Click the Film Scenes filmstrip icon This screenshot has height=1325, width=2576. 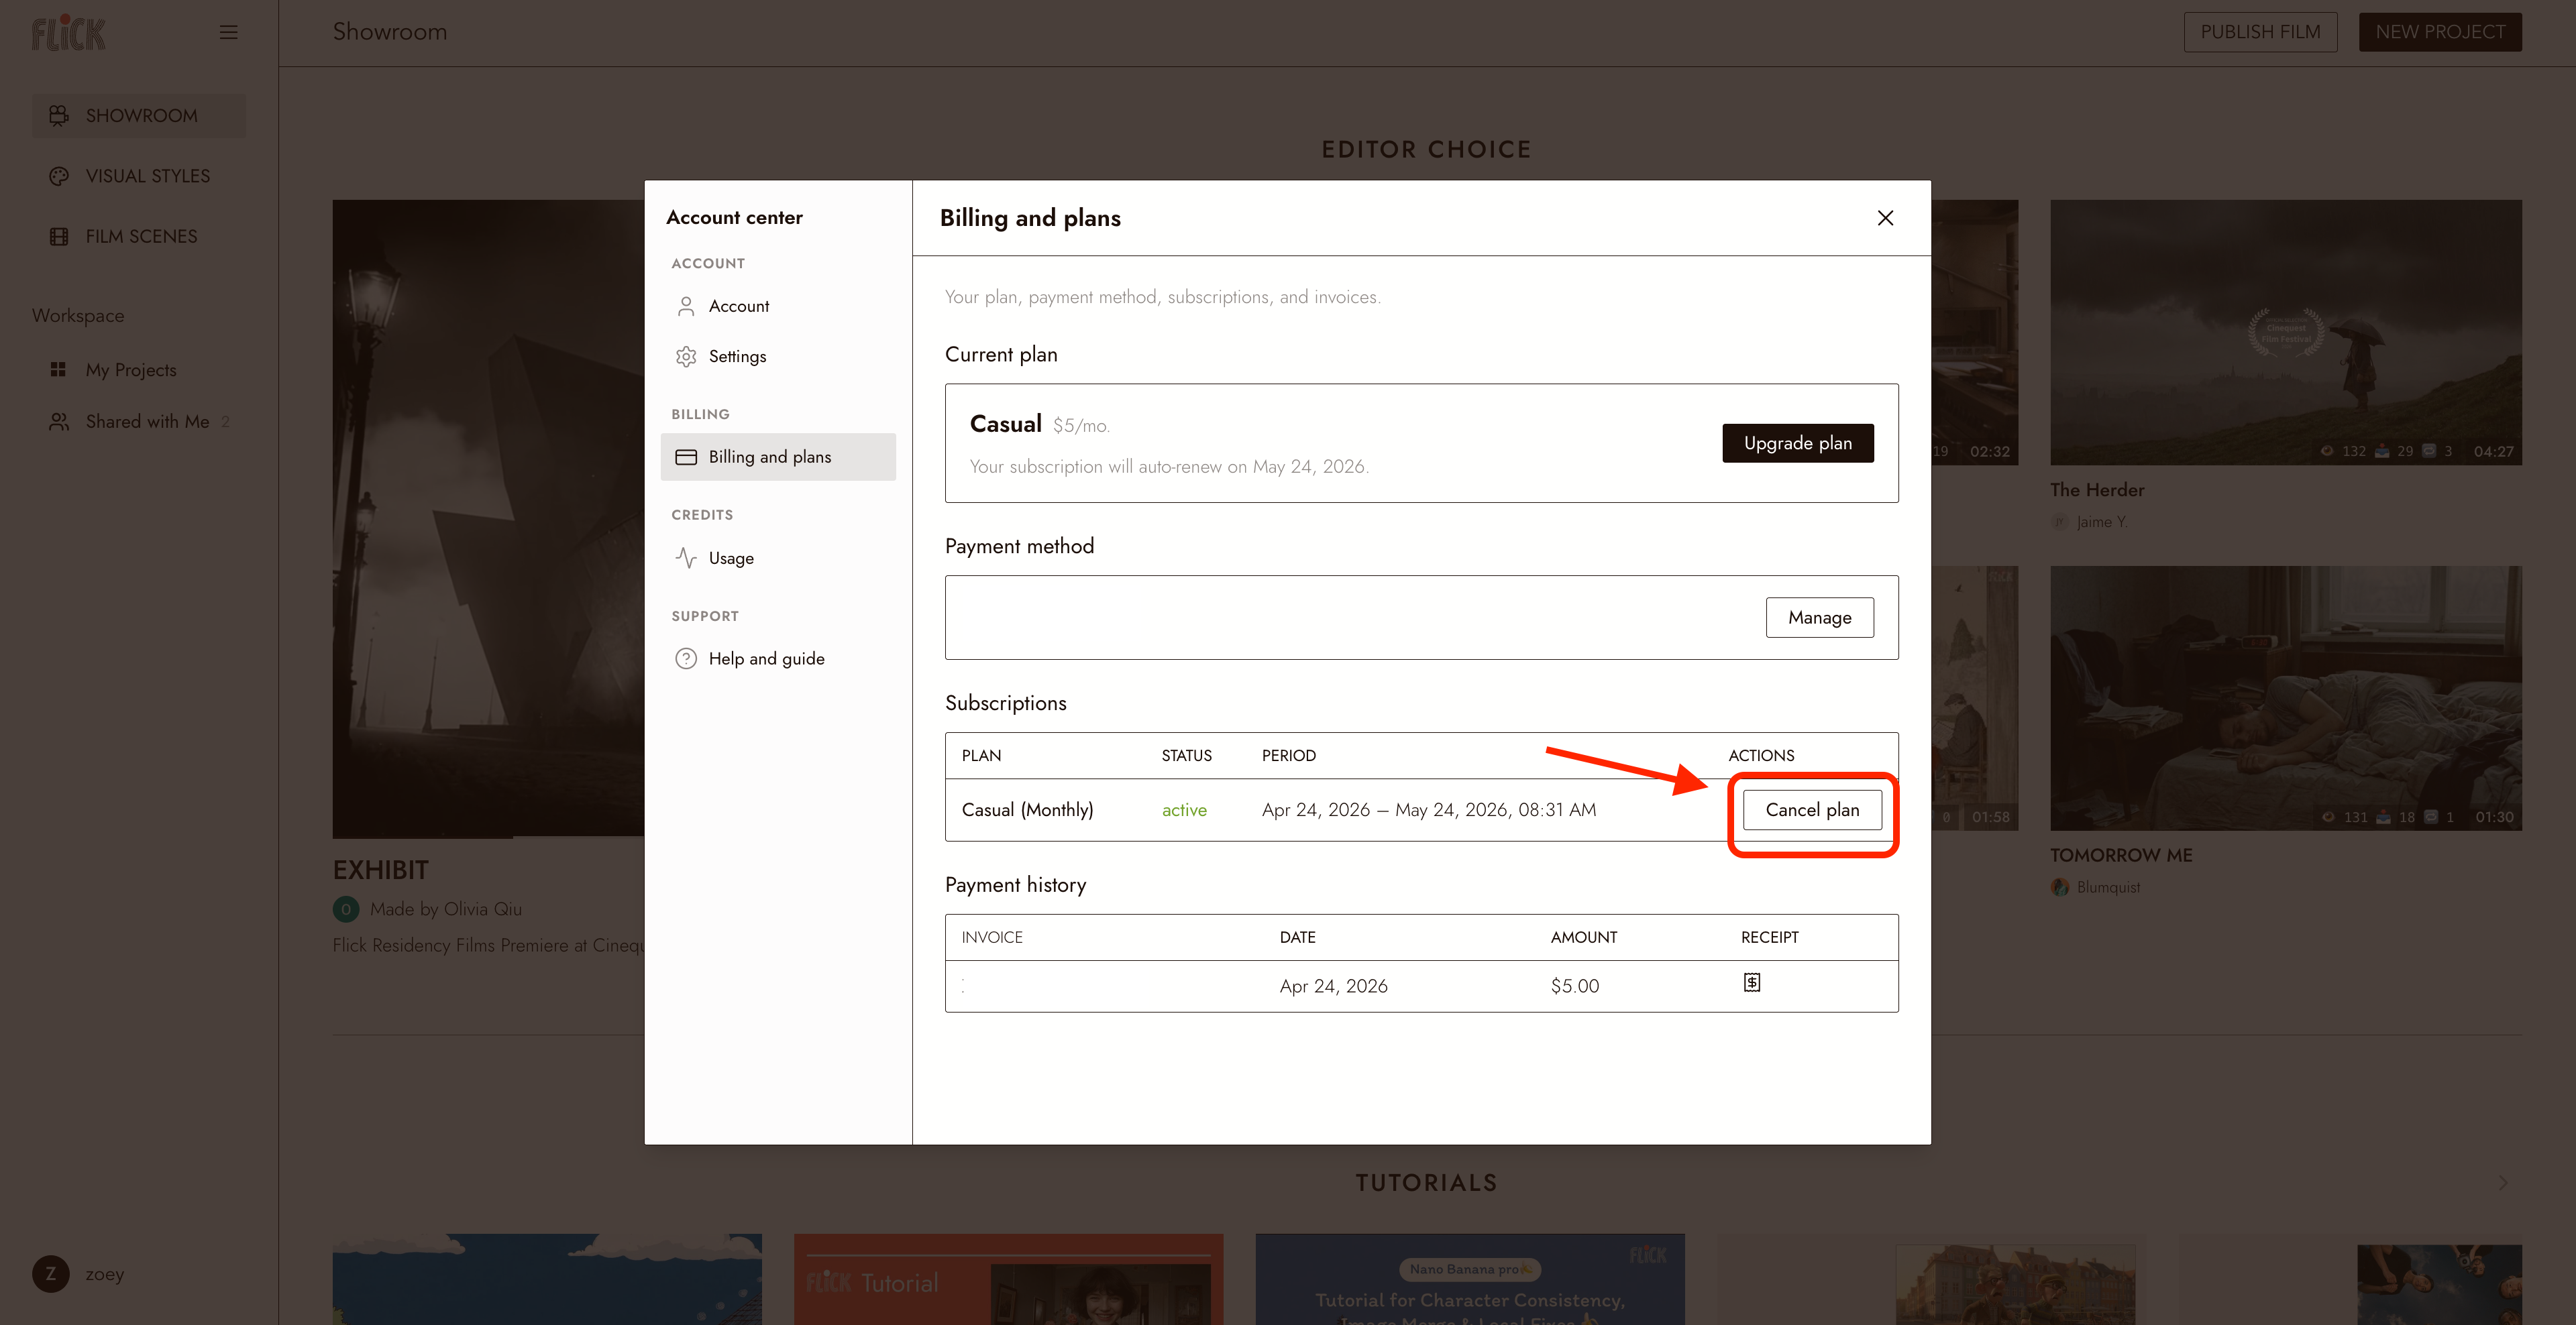(x=59, y=237)
